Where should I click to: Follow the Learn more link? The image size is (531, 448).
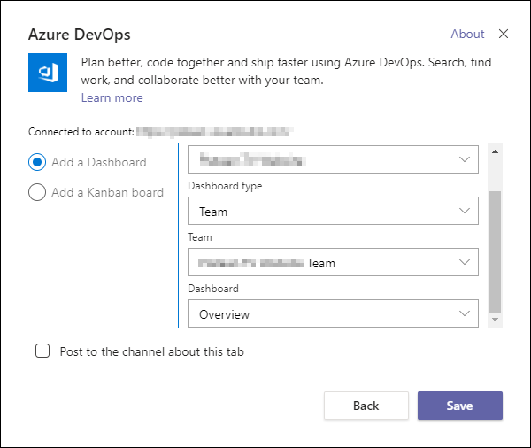click(112, 97)
